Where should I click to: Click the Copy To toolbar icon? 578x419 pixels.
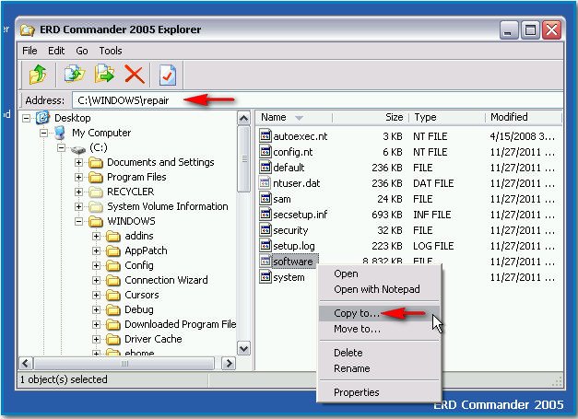tap(74, 74)
